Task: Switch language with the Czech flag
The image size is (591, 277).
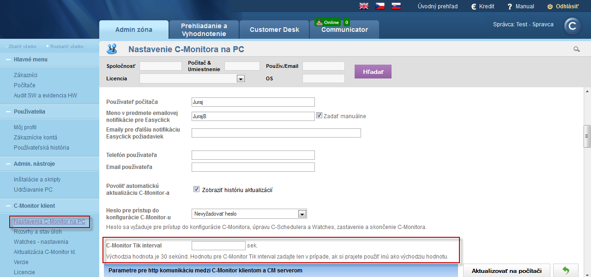Action: [380, 6]
